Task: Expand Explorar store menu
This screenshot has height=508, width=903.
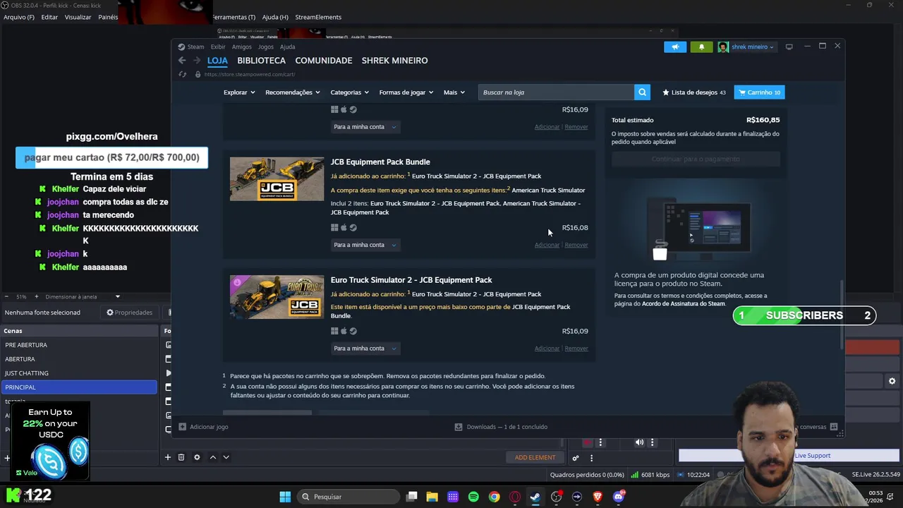Action: [239, 92]
